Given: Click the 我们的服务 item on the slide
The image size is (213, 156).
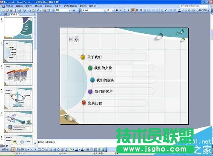Looking at the screenshot, I should click(x=105, y=80).
